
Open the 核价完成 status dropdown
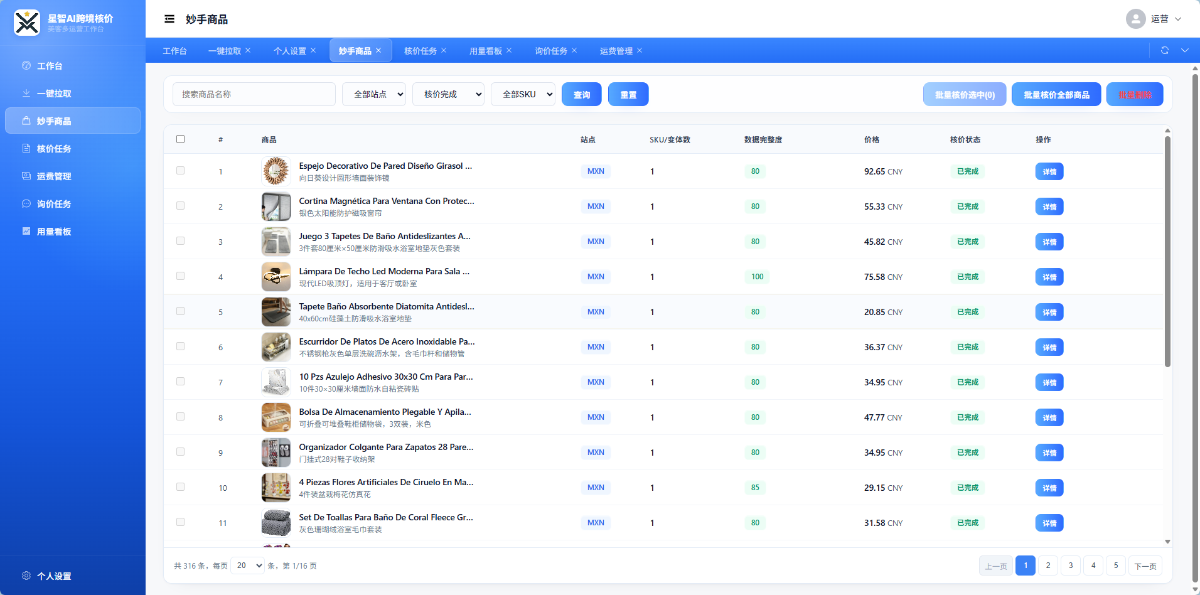448,94
